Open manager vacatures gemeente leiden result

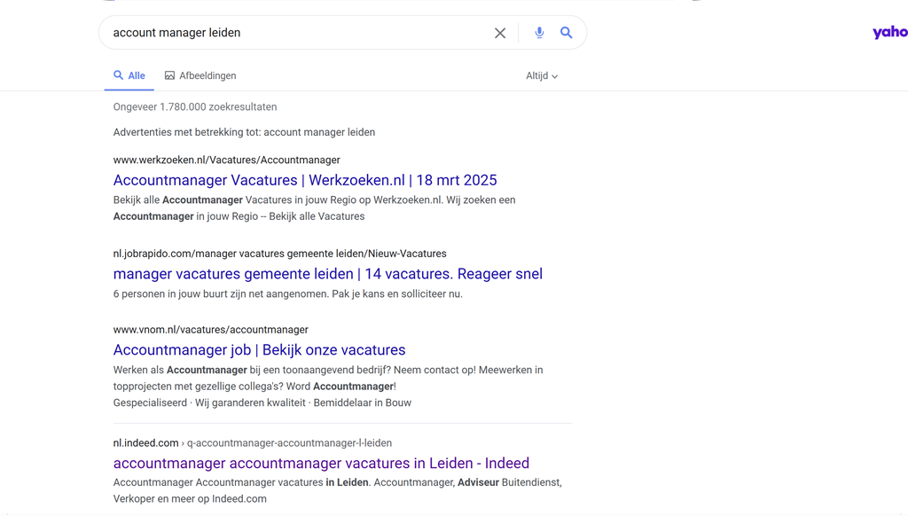click(x=328, y=274)
